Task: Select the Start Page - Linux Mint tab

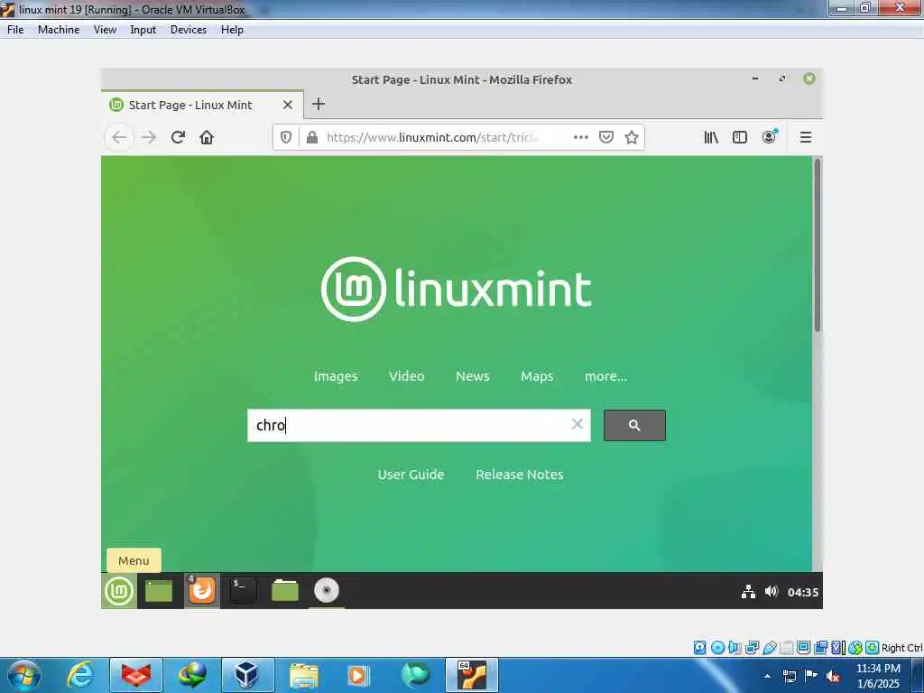Action: click(202, 105)
